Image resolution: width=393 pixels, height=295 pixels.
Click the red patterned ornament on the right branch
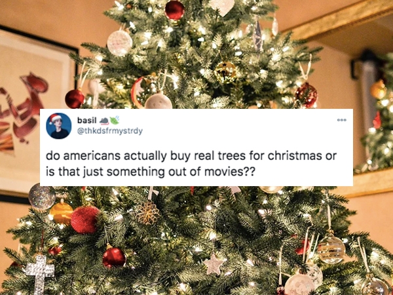[306, 95]
